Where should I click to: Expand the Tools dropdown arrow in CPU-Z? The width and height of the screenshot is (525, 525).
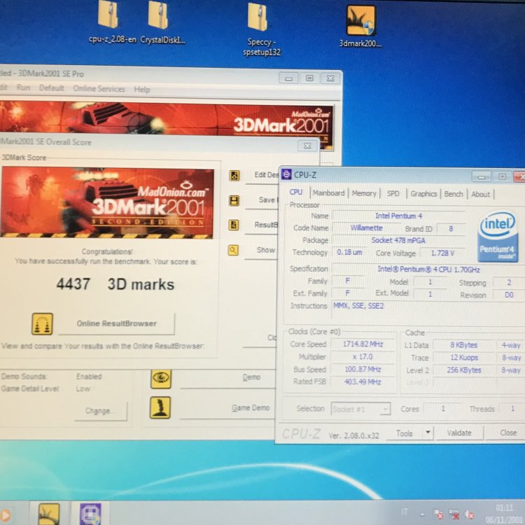(x=428, y=433)
